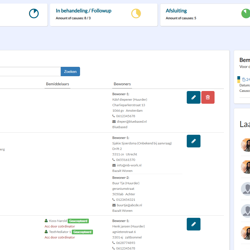Open the In behandeling / Followup card
Screen dimensions: 250x250
point(104,15)
